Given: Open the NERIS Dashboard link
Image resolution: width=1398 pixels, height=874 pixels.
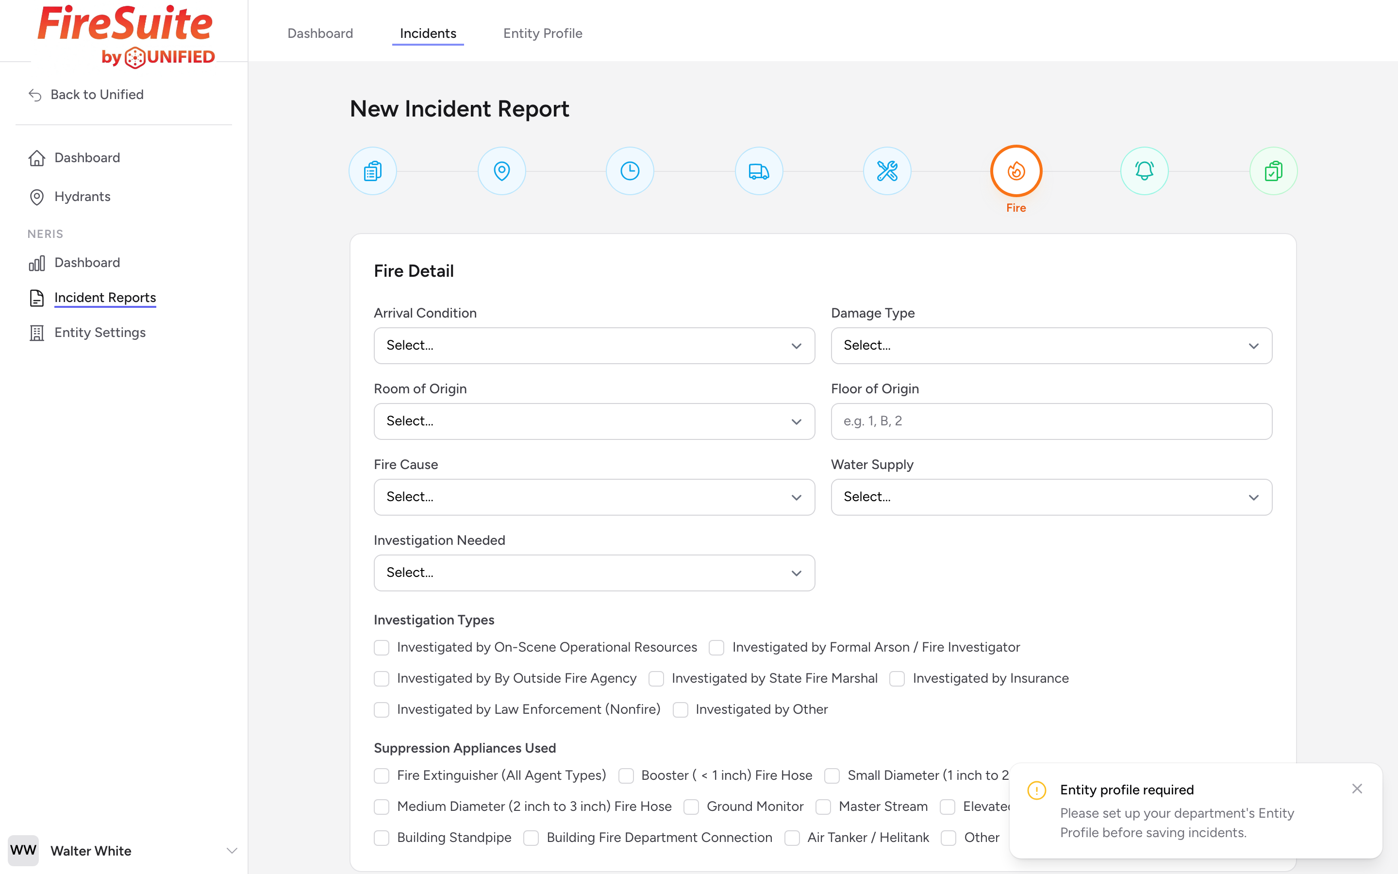Looking at the screenshot, I should [x=87, y=262].
